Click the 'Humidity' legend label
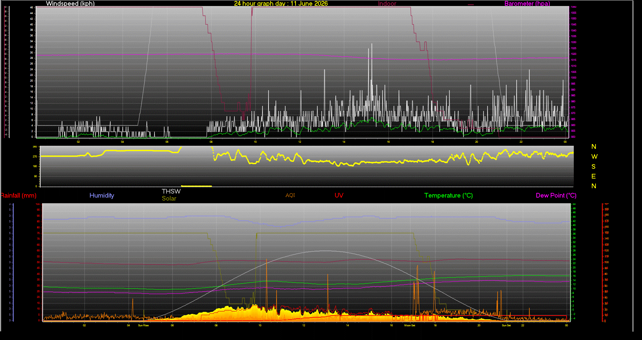 pos(102,196)
